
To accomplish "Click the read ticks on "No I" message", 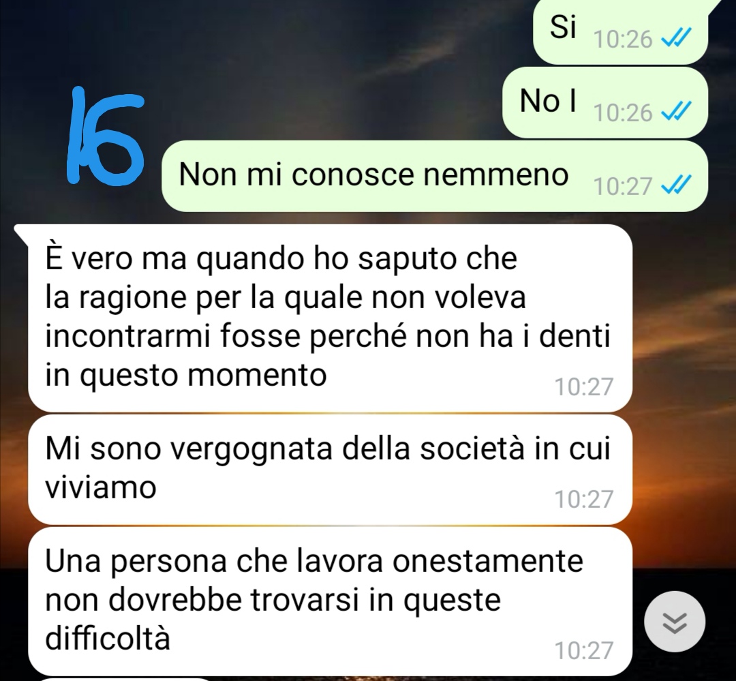I will (676, 112).
